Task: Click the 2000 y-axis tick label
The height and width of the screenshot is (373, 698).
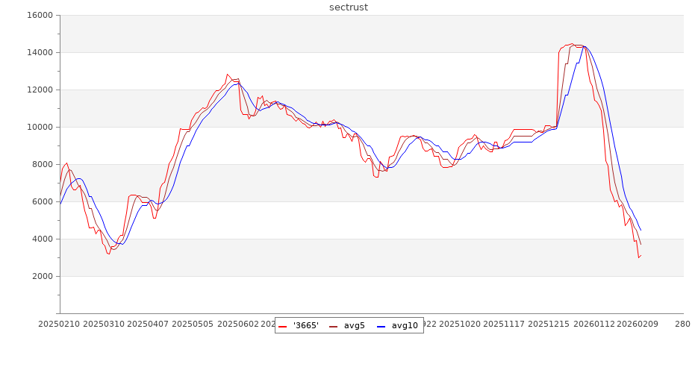Action: pyautogui.click(x=41, y=276)
